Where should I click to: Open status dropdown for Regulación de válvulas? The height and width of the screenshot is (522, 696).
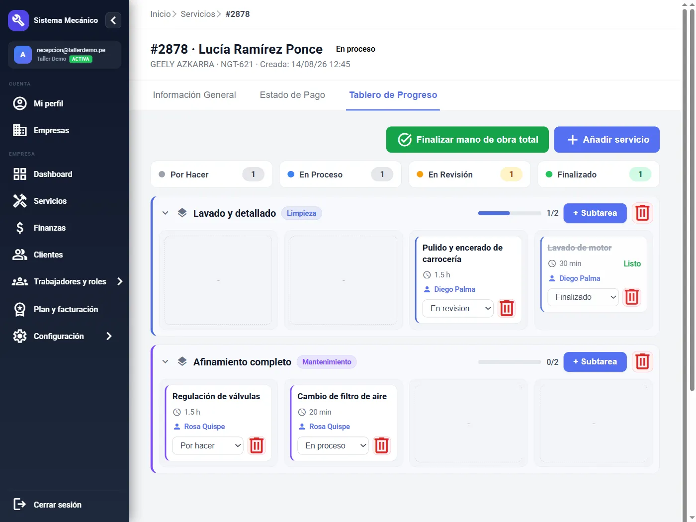pos(208,445)
